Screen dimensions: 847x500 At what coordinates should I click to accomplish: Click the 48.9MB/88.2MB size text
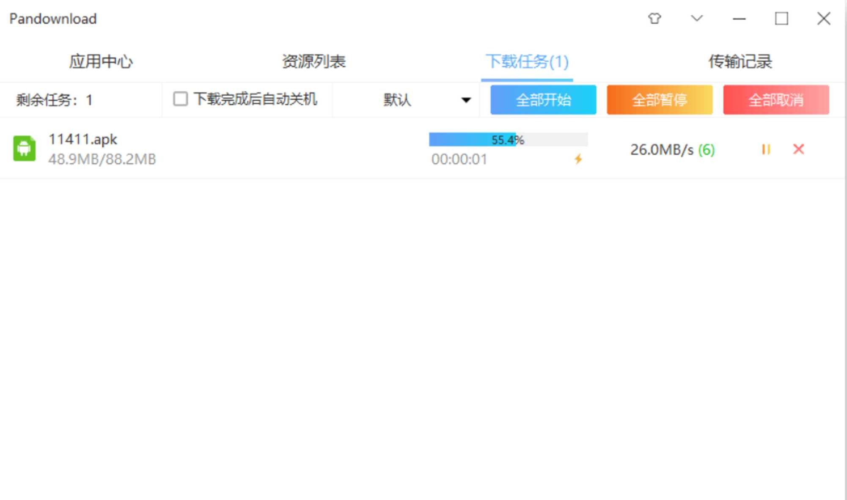pos(102,159)
